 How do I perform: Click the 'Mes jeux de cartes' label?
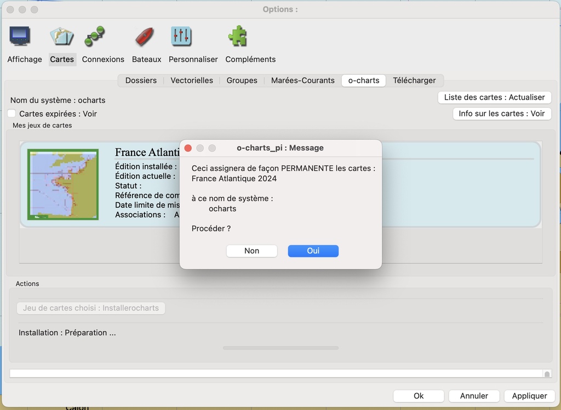tap(42, 125)
